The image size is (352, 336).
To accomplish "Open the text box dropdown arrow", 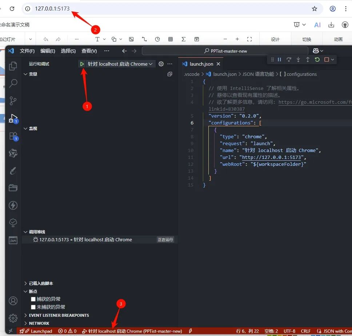I will 104,39.
